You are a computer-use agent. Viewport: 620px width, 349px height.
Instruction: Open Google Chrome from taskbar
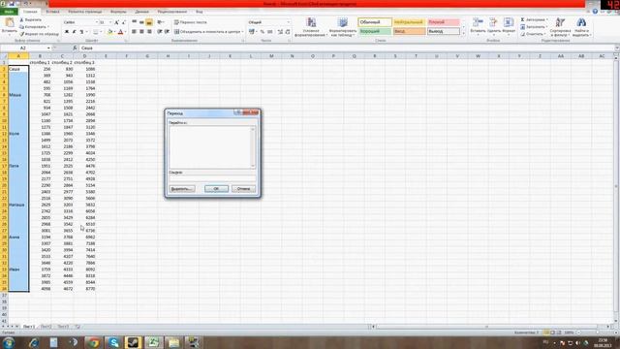[x=94, y=342]
